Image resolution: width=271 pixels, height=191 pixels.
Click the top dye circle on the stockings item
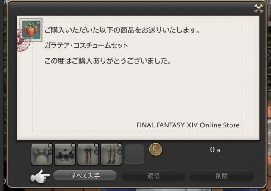pyautogui.click(x=119, y=146)
